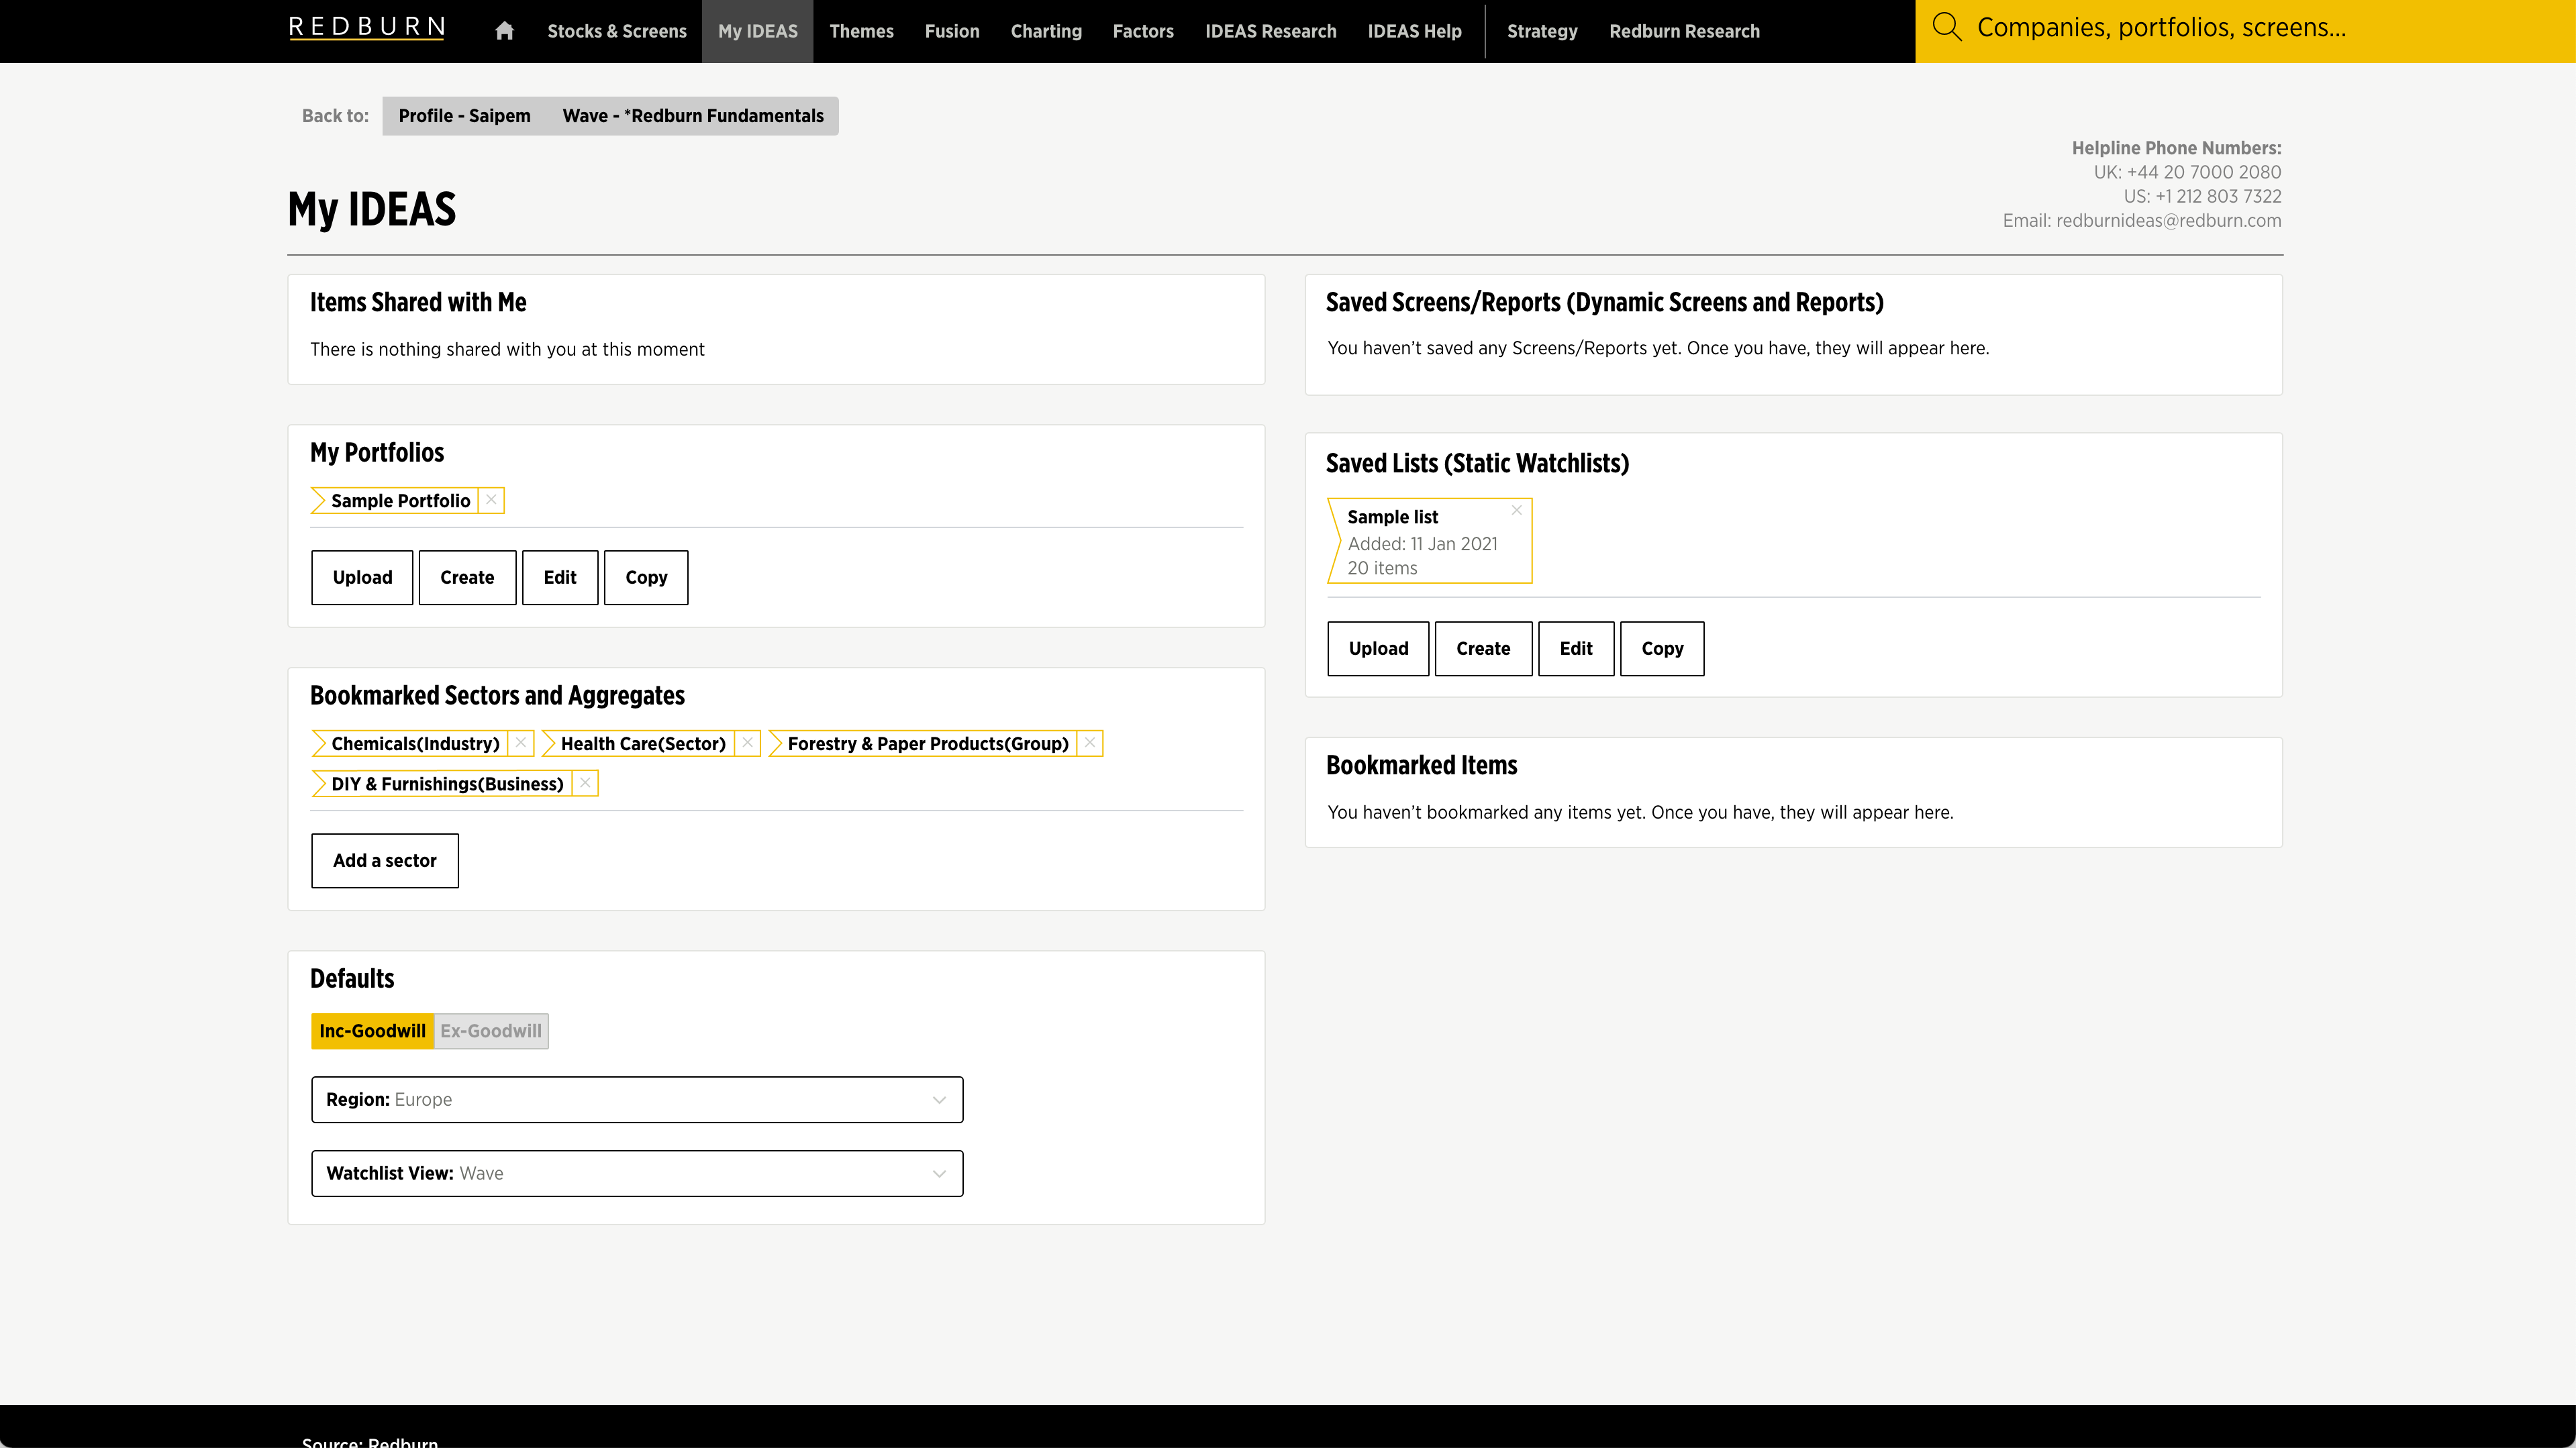2576x1448 pixels.
Task: Go to the home page icon
Action: click(x=504, y=31)
